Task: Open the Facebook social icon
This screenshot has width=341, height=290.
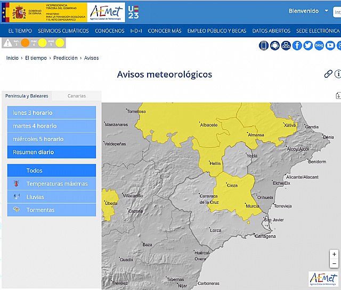Action: coord(297,45)
